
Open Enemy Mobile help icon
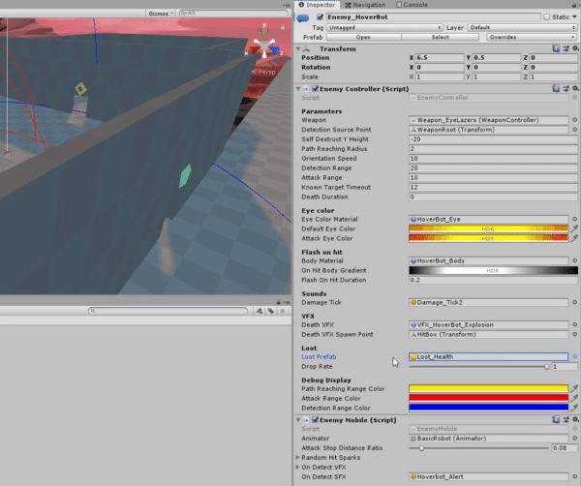coord(556,419)
